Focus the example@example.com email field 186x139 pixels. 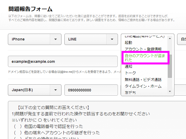[63, 61]
